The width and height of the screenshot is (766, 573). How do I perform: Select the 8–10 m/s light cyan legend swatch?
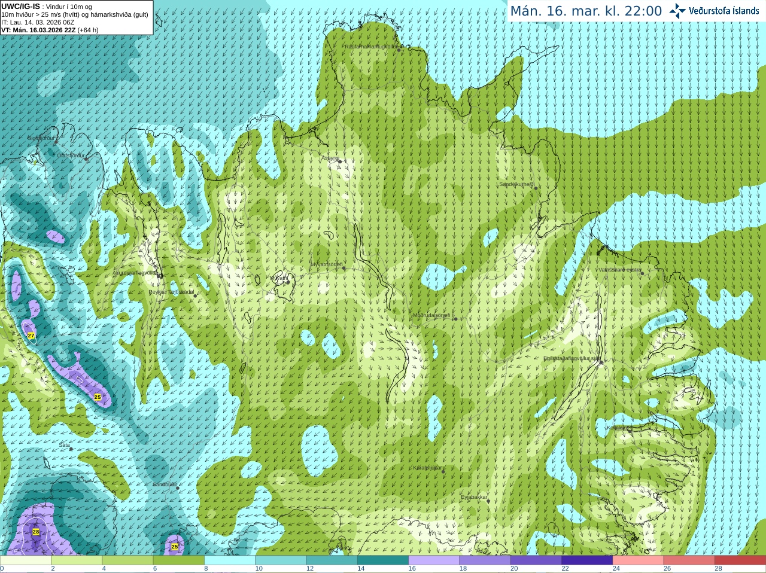[x=230, y=560]
